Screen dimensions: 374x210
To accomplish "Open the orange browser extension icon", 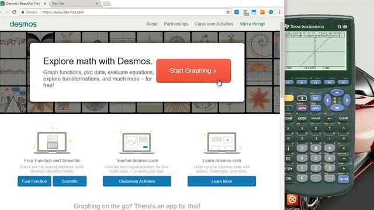I will [x=262, y=12].
